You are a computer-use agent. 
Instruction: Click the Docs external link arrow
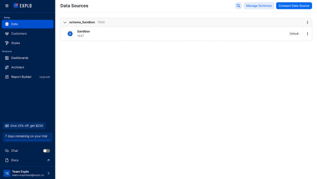click(x=49, y=160)
